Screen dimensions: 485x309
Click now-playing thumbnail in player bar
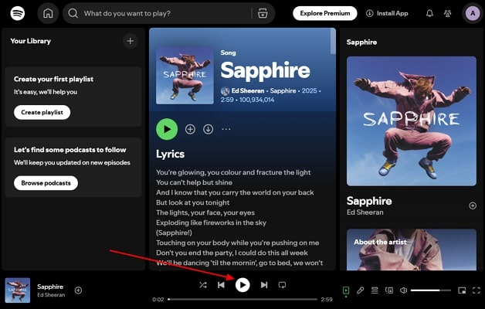[17, 290]
